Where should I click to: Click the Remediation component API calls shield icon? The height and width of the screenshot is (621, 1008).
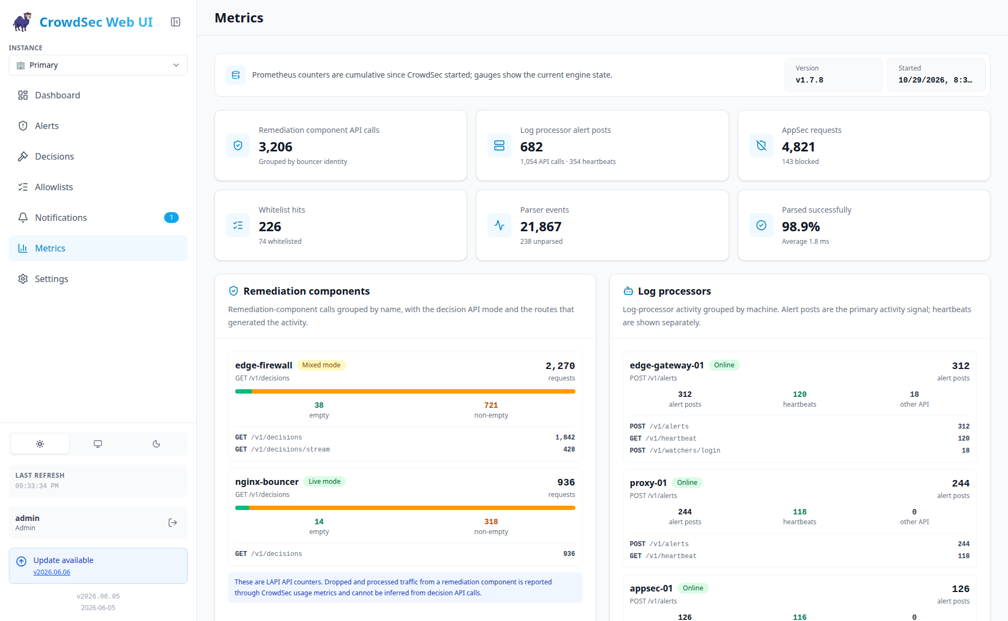[238, 145]
